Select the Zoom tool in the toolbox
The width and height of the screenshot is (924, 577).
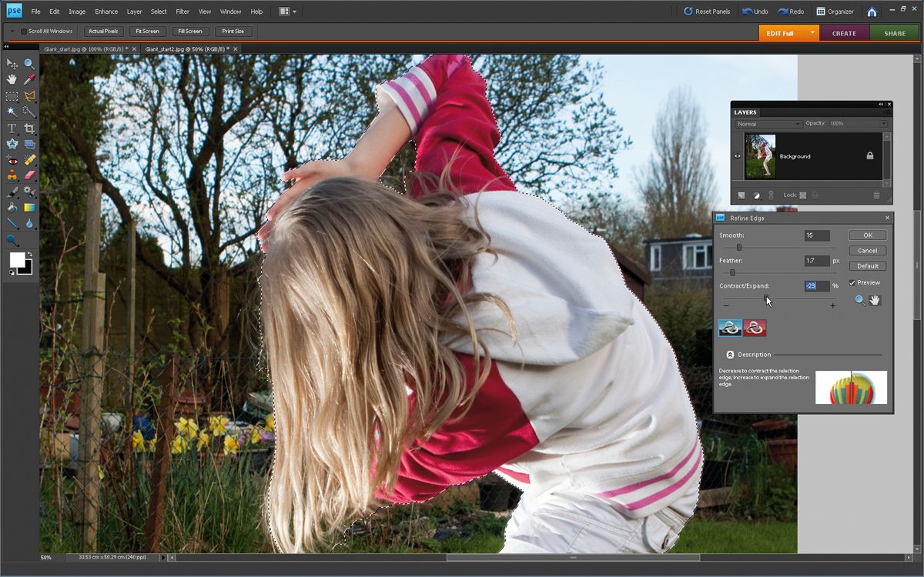click(28, 64)
